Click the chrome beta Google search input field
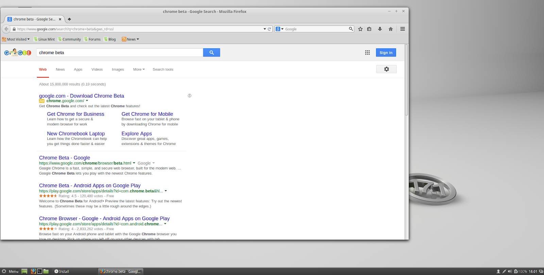The width and height of the screenshot is (544, 275). 120,52
